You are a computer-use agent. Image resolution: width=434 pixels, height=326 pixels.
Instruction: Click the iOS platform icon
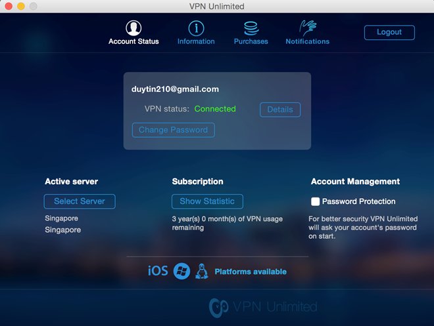(158, 271)
